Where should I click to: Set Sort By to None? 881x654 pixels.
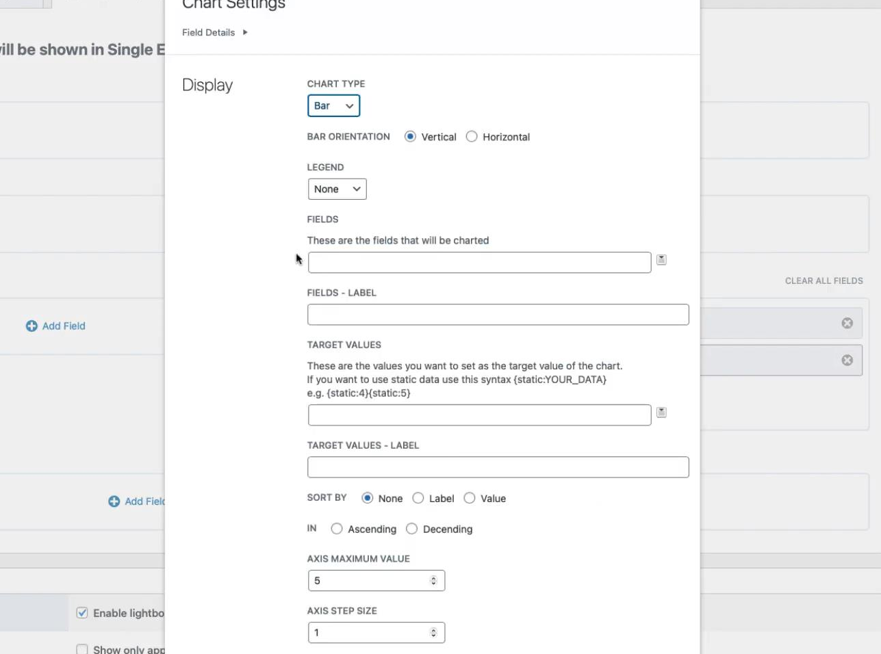tap(368, 498)
